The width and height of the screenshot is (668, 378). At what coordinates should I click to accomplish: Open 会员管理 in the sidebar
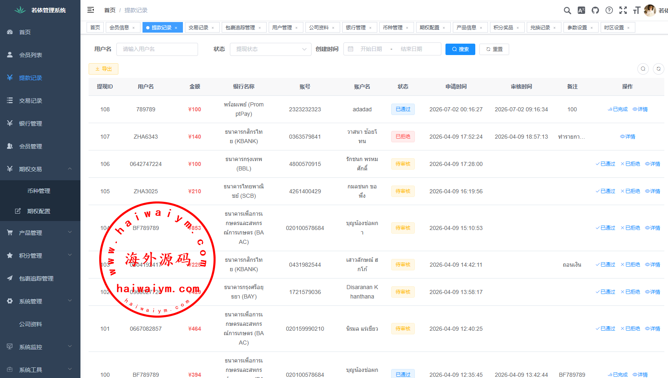point(40,146)
